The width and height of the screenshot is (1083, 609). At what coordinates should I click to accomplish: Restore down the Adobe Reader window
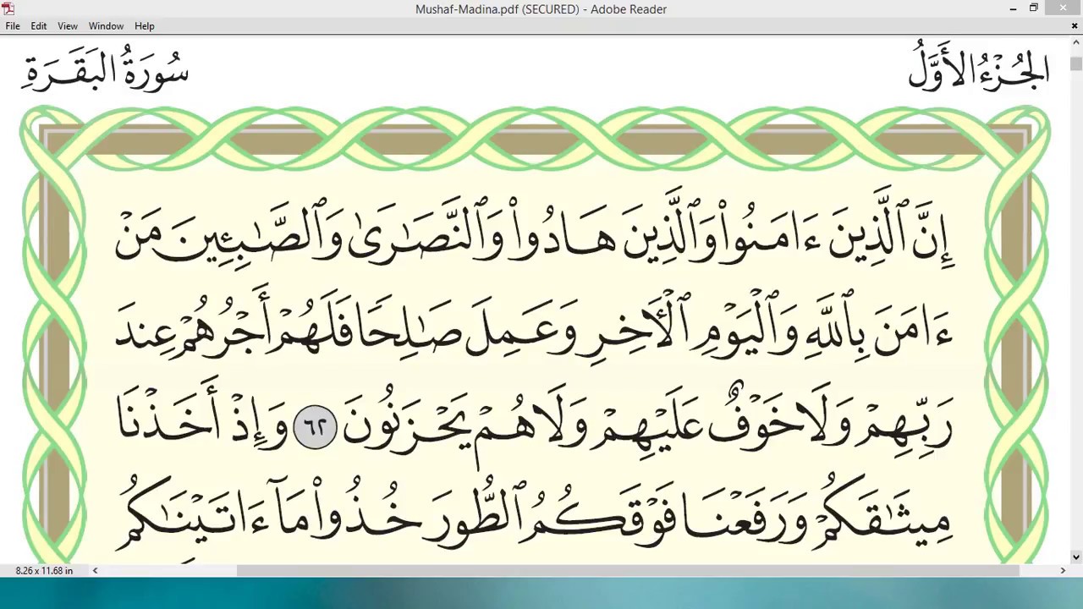[x=1033, y=8]
